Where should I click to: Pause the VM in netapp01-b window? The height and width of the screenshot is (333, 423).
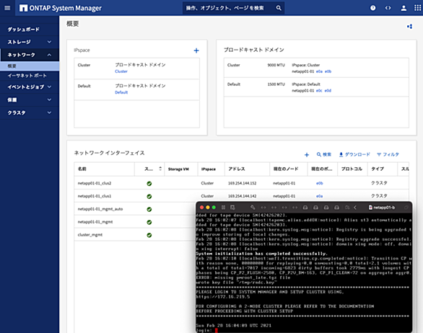pyautogui.click(x=223, y=208)
